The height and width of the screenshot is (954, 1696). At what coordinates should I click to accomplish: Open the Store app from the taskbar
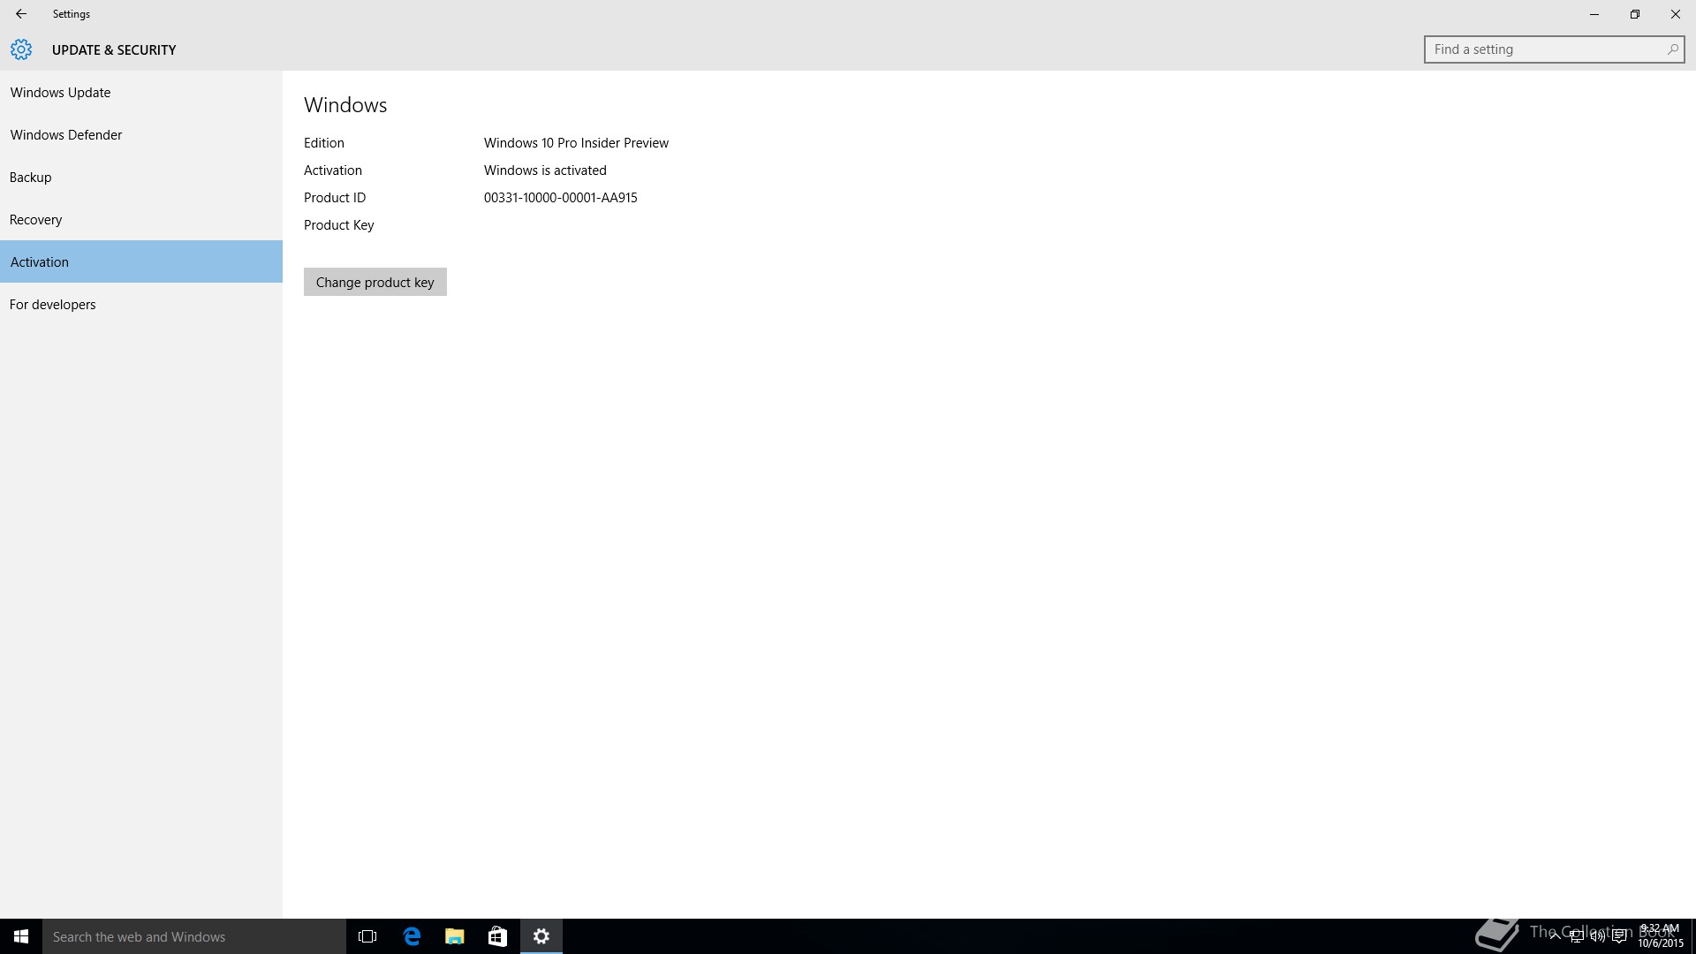[497, 936]
